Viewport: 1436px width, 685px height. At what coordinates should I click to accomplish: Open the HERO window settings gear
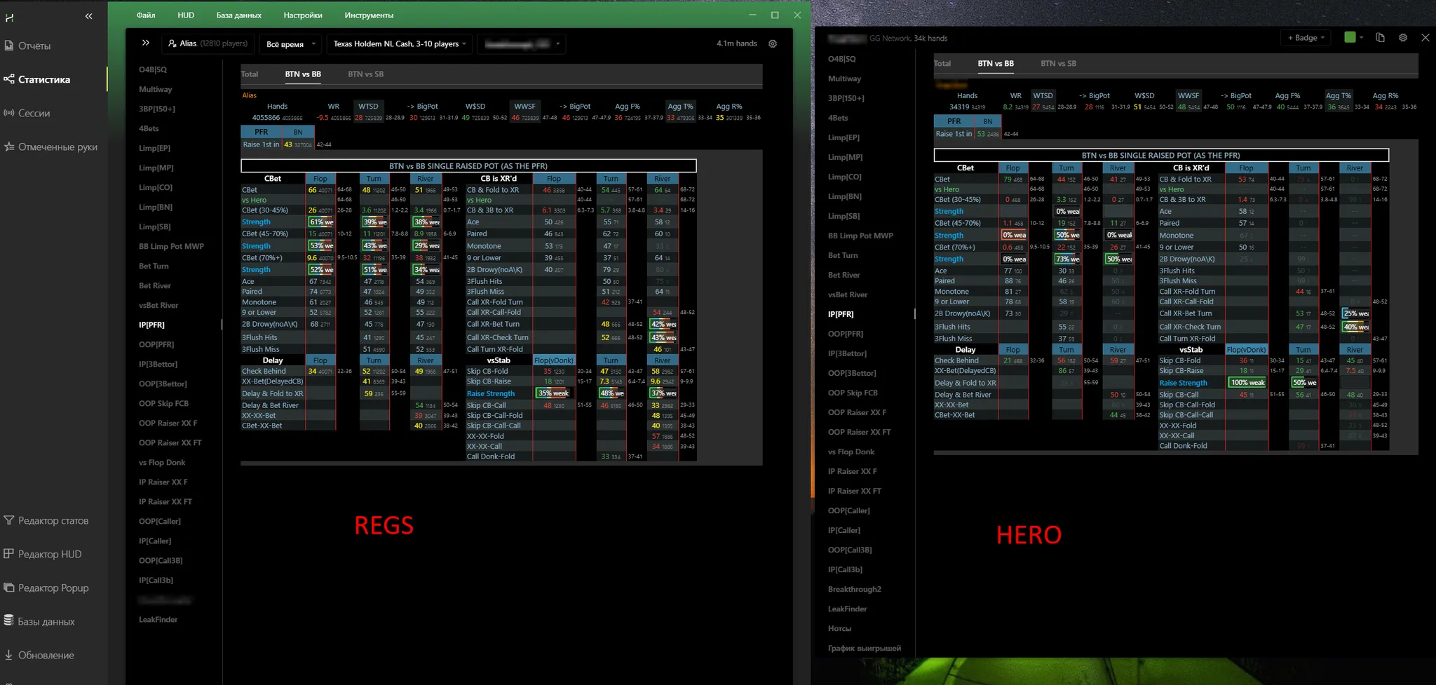(x=1403, y=38)
